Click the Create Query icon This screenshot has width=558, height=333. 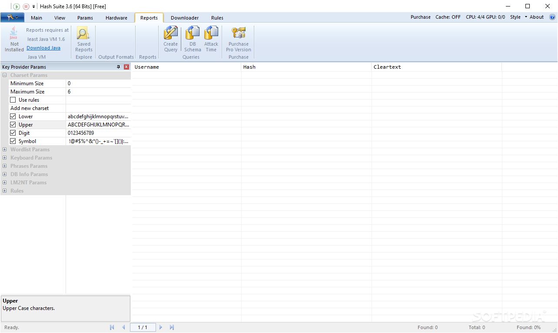(x=171, y=39)
